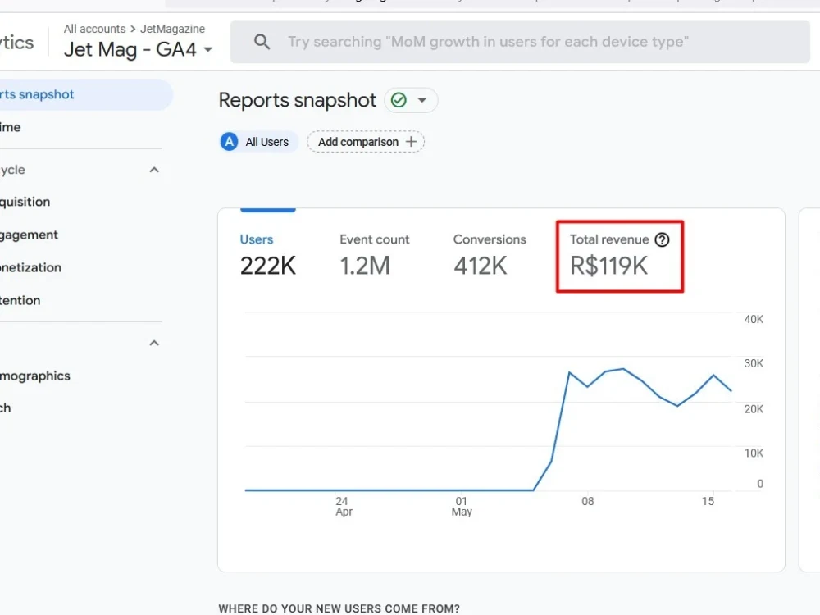Select the Conversions metric tab

[x=490, y=256]
